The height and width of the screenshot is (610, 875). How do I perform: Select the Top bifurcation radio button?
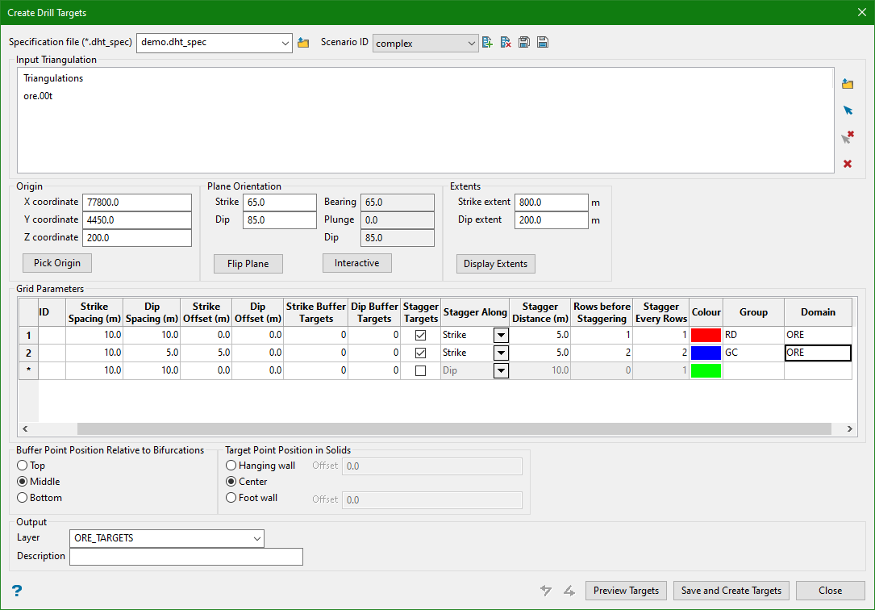pos(23,466)
